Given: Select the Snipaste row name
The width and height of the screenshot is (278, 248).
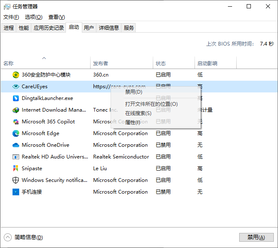Looking at the screenshot, I should (x=32, y=169).
